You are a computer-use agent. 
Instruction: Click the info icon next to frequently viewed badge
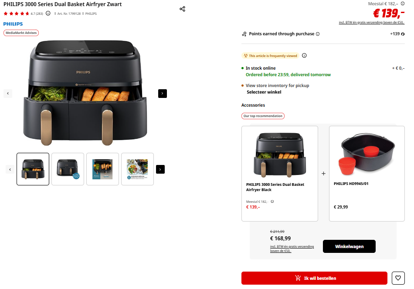(304, 55)
